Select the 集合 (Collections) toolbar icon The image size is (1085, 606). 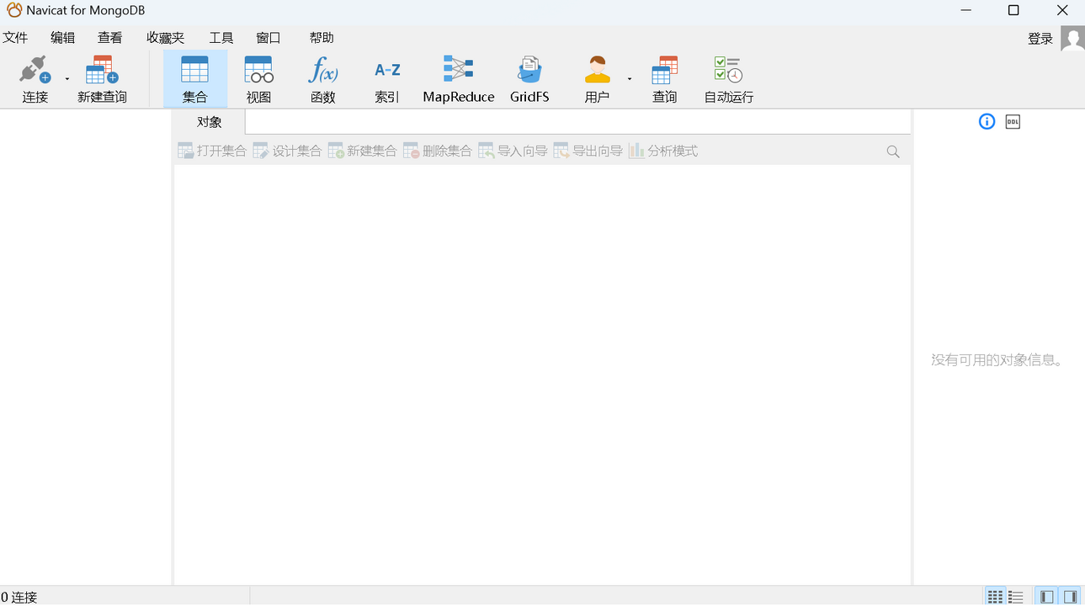(x=195, y=77)
